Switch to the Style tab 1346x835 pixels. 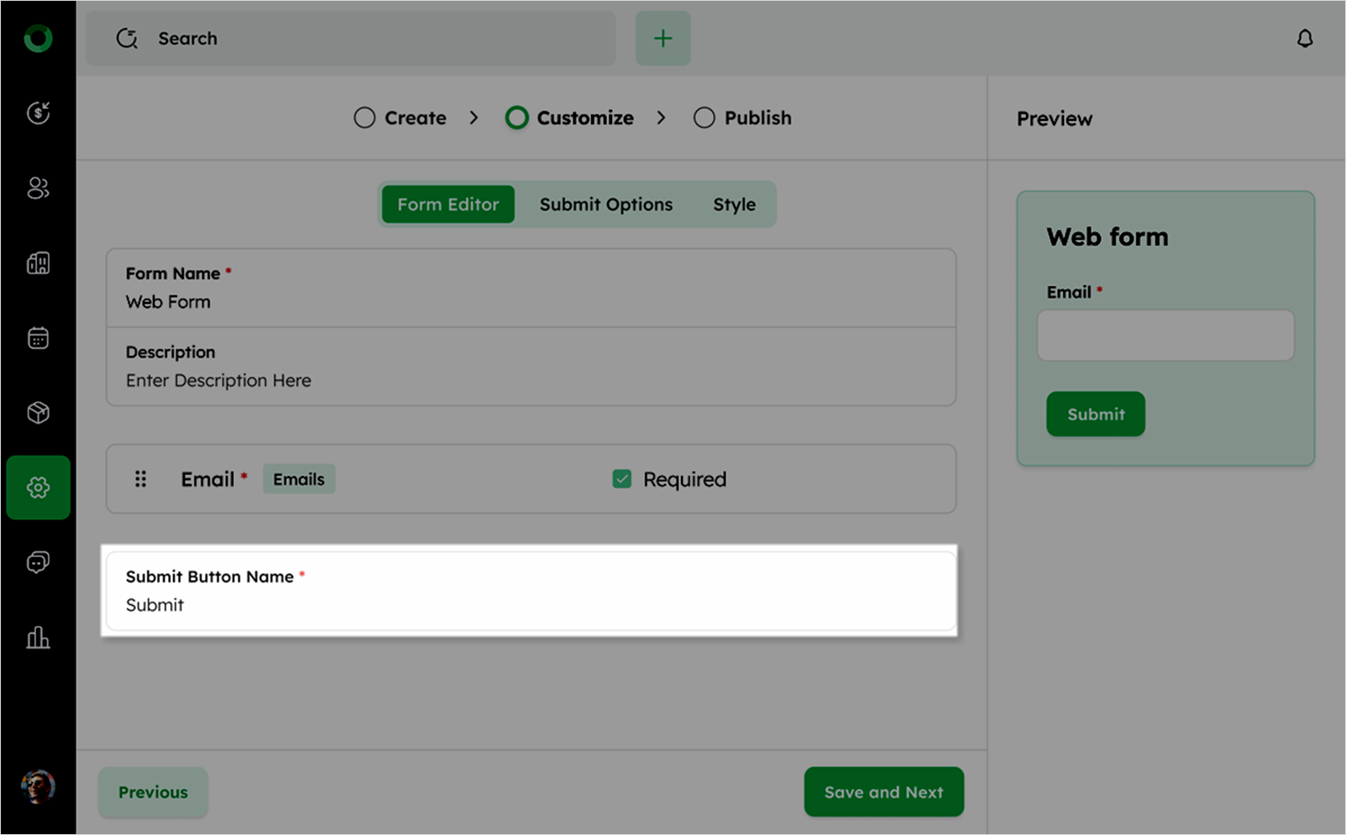point(734,205)
